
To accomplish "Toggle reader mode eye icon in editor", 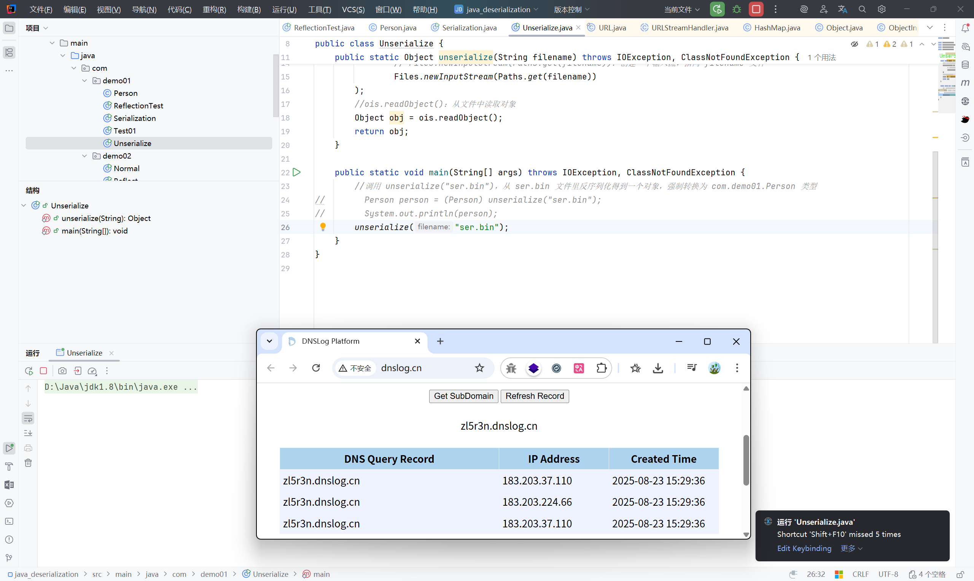I will (x=855, y=44).
